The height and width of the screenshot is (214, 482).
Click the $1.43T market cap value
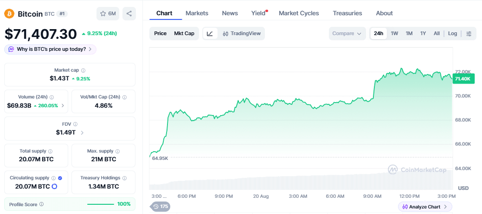point(59,79)
